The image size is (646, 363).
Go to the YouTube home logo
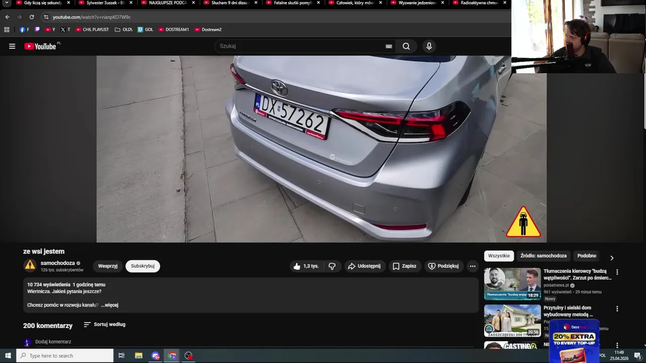click(40, 46)
